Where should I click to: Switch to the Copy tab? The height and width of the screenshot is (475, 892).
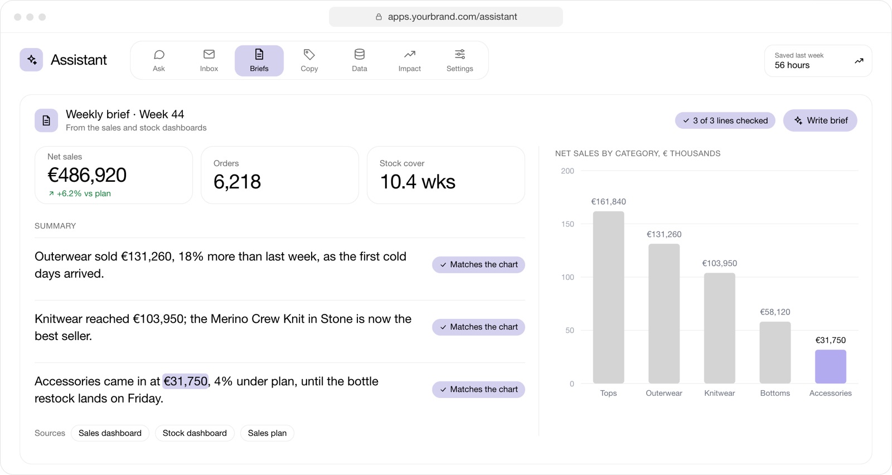tap(309, 61)
